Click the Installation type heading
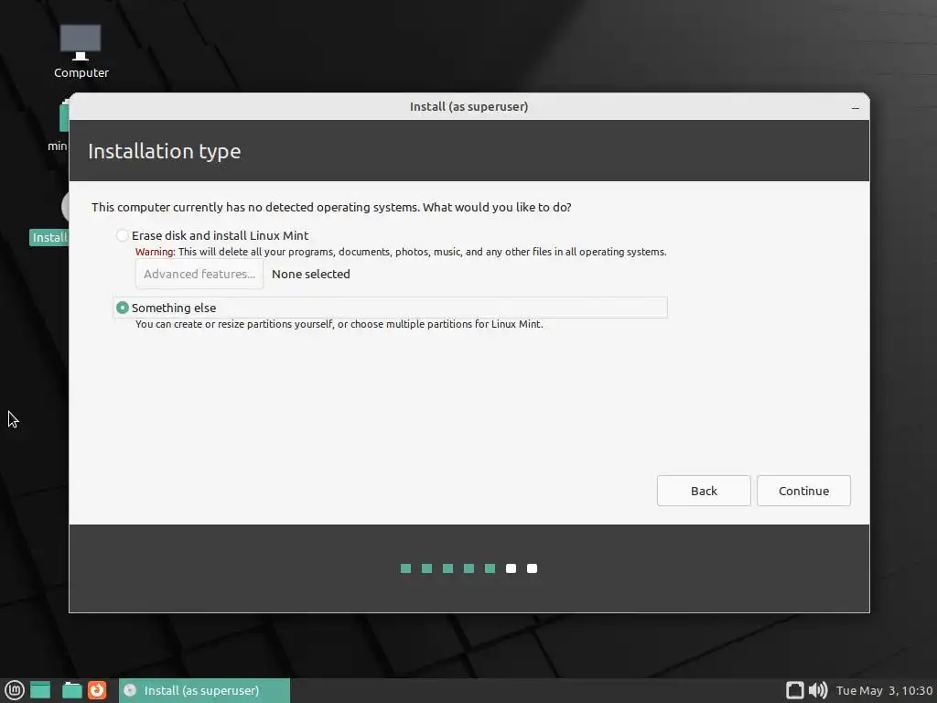 (x=165, y=151)
